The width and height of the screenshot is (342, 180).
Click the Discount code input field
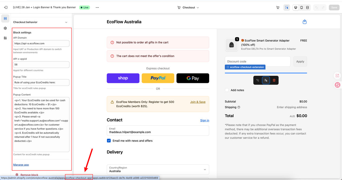(258, 61)
